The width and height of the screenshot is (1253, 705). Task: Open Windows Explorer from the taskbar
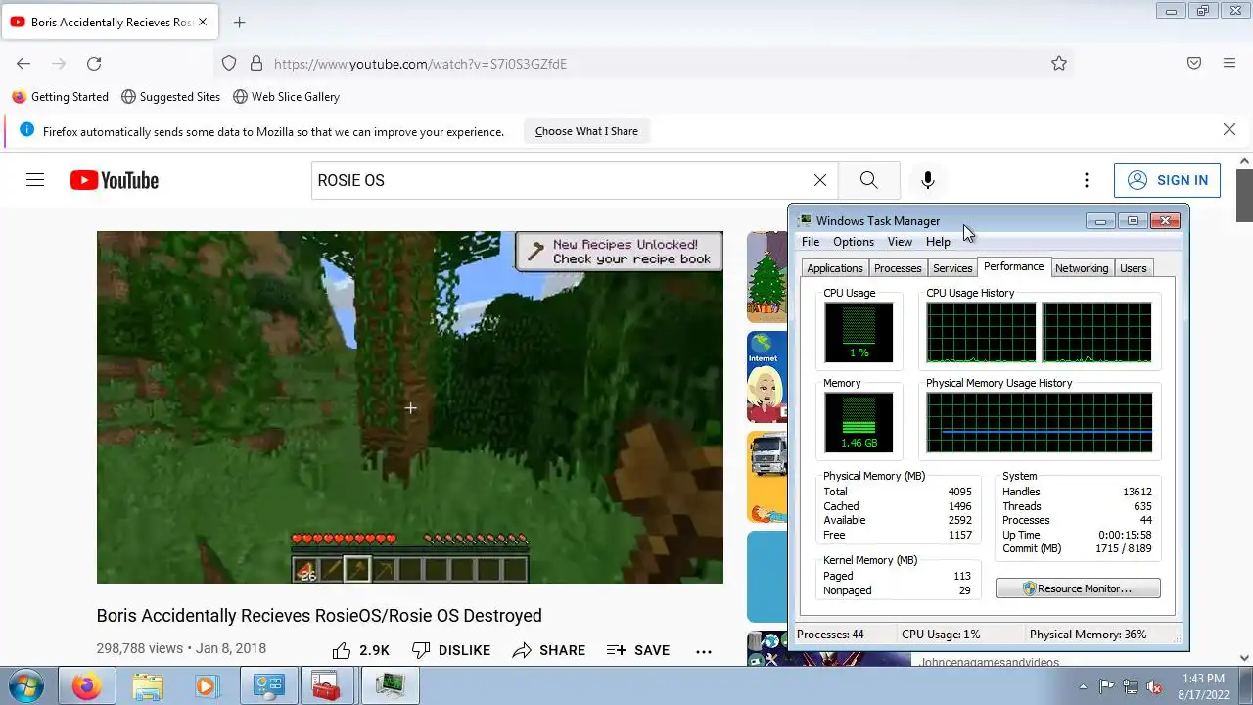point(147,686)
